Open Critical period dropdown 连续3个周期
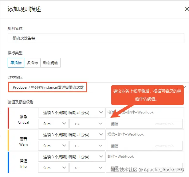The width and height of the screenshot is (189, 177). pyautogui.click(x=72, y=113)
